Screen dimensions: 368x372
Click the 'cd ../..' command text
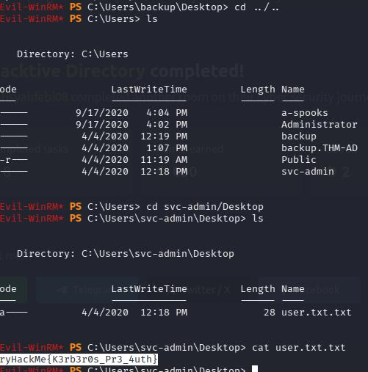(x=256, y=7)
